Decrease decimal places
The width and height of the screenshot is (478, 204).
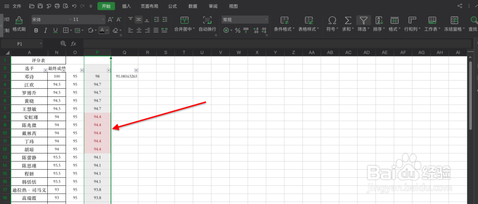click(x=264, y=31)
